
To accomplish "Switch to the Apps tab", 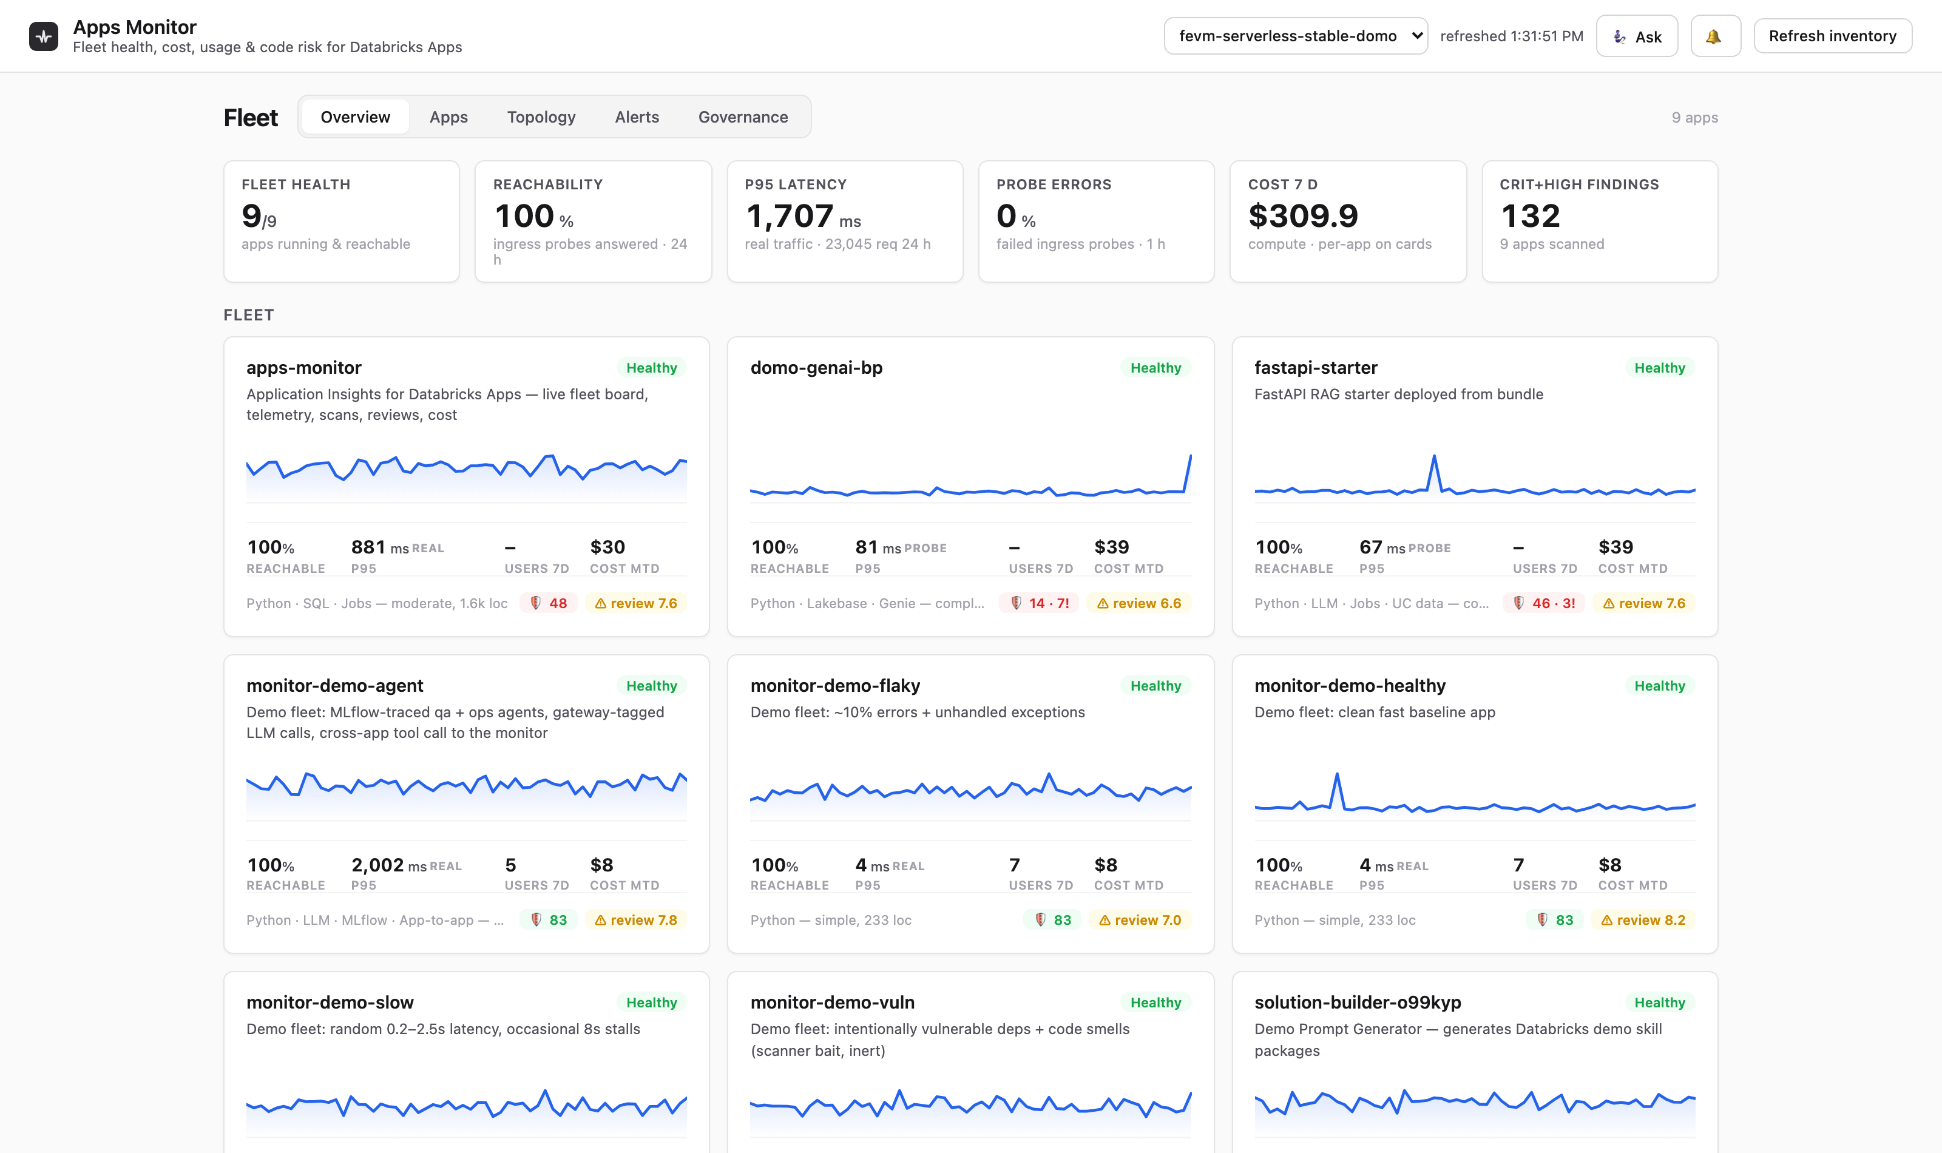I will point(448,117).
